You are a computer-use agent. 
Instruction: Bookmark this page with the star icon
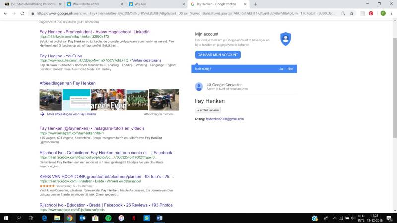pyautogui.click(x=352, y=13)
